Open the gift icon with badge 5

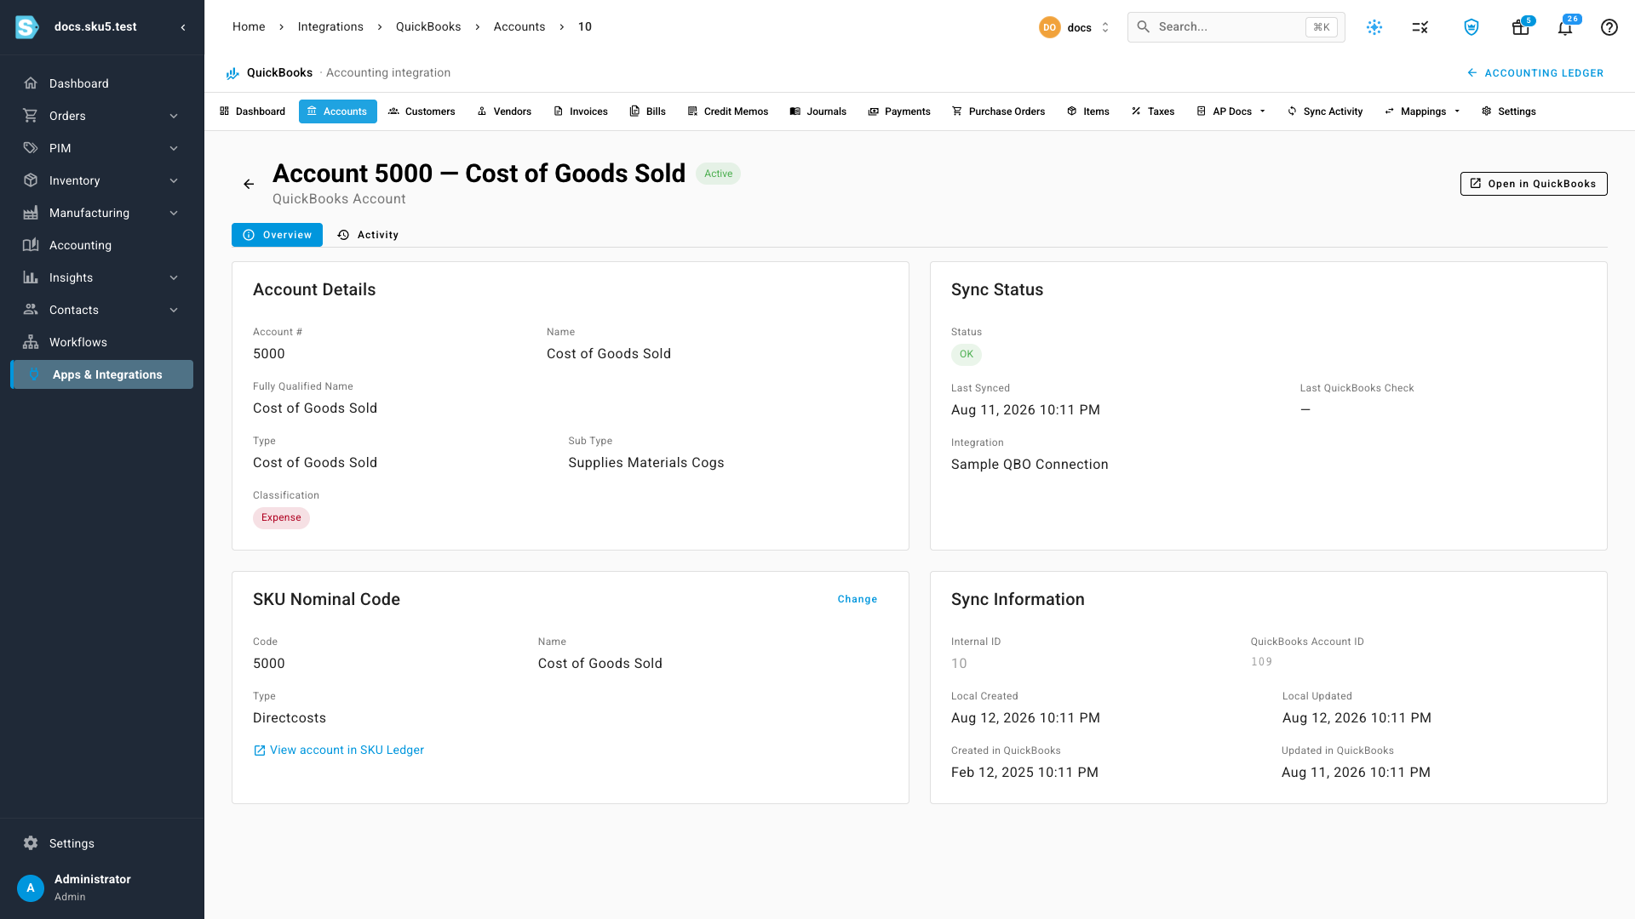click(x=1521, y=27)
